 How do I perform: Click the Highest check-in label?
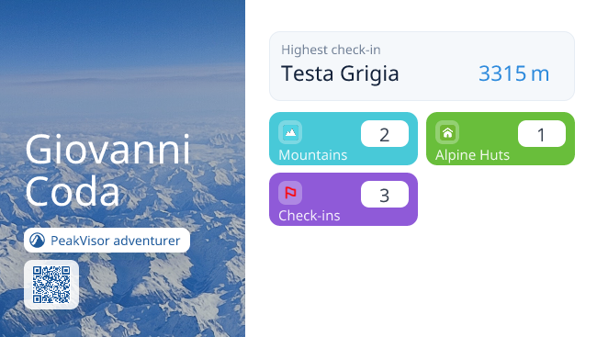click(331, 50)
